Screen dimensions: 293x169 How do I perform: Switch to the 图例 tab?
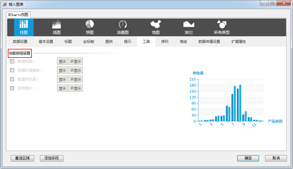109,41
